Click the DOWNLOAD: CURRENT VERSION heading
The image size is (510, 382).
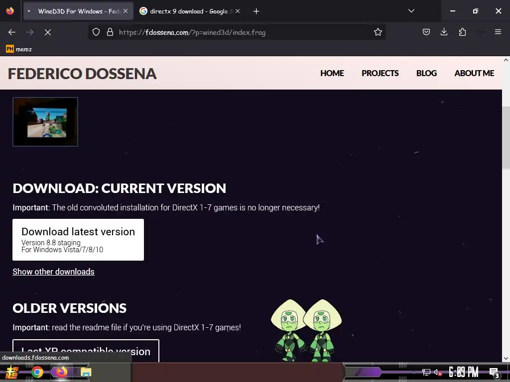pos(120,189)
